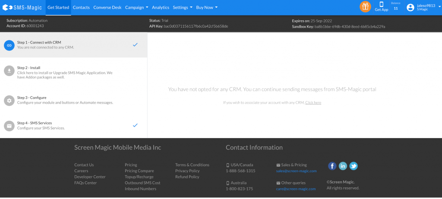This screenshot has height=199, width=442.
Task: Expand the Campaign dropdown menu
Action: tap(137, 8)
